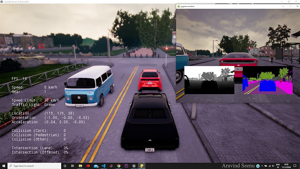This screenshot has width=300, height=169.
Task: Close the pygame window
Action: click(x=297, y=6)
